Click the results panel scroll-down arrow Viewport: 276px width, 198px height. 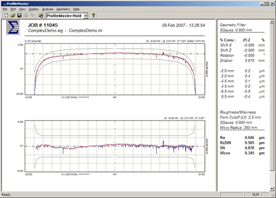click(x=272, y=189)
